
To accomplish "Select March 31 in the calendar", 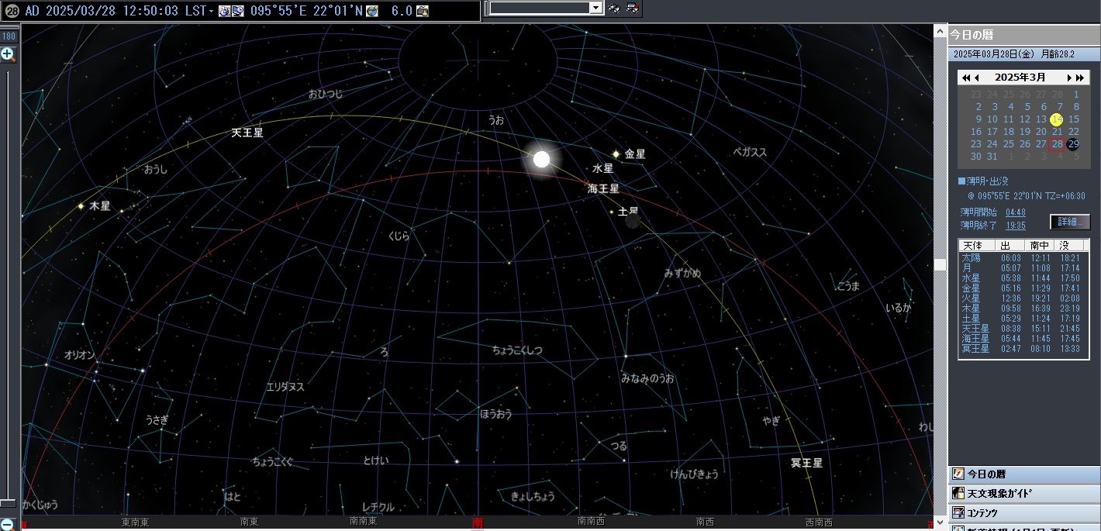I will (992, 156).
